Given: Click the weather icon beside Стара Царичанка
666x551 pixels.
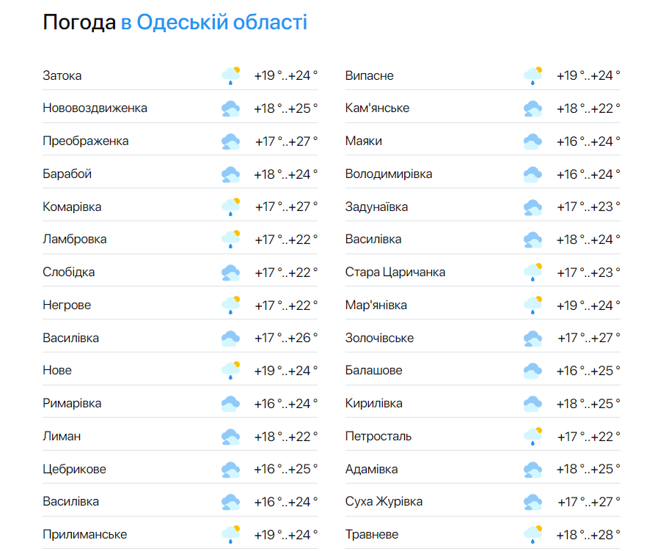Looking at the screenshot, I should (x=533, y=270).
